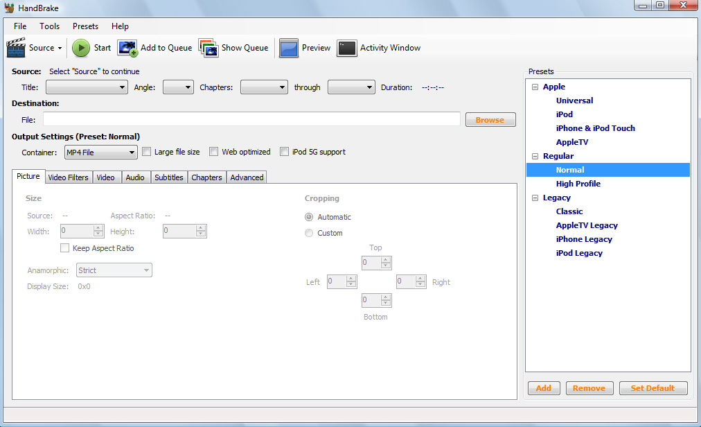Screen dimensions: 701x427
Task: Open the Anamorphic Strict dropdown
Action: pyautogui.click(x=114, y=270)
